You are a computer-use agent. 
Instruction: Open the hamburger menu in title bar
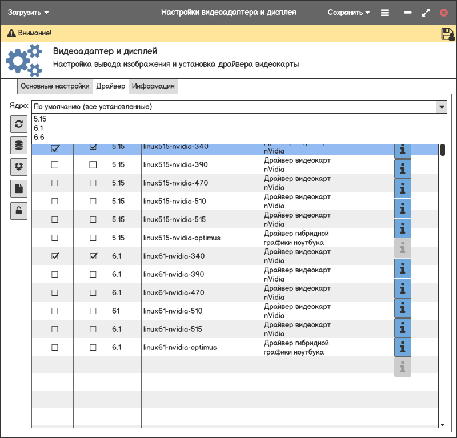(385, 12)
